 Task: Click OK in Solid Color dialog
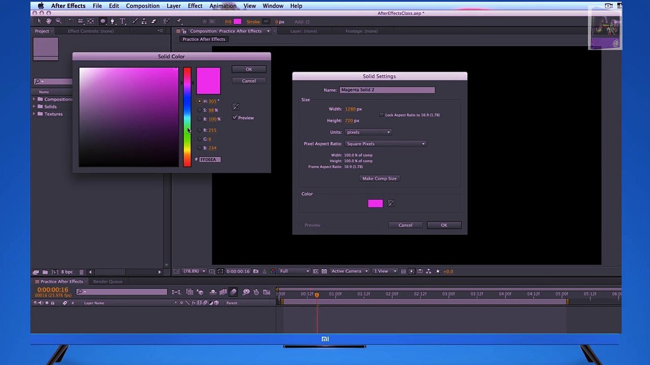point(249,69)
